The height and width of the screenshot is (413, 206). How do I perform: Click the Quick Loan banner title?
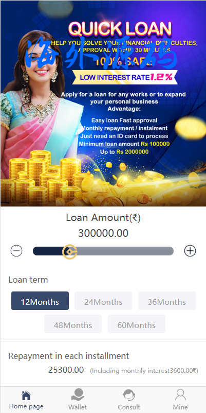click(120, 29)
